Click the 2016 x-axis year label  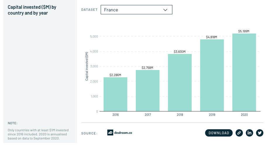115,115
